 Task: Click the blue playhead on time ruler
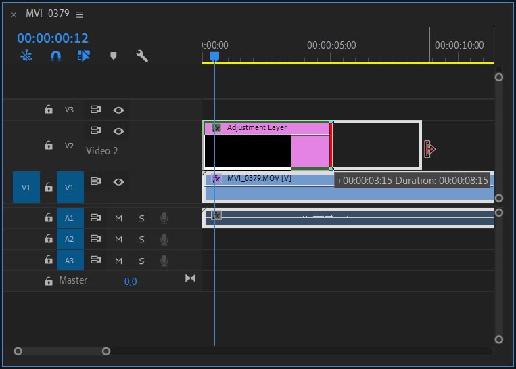pos(214,57)
